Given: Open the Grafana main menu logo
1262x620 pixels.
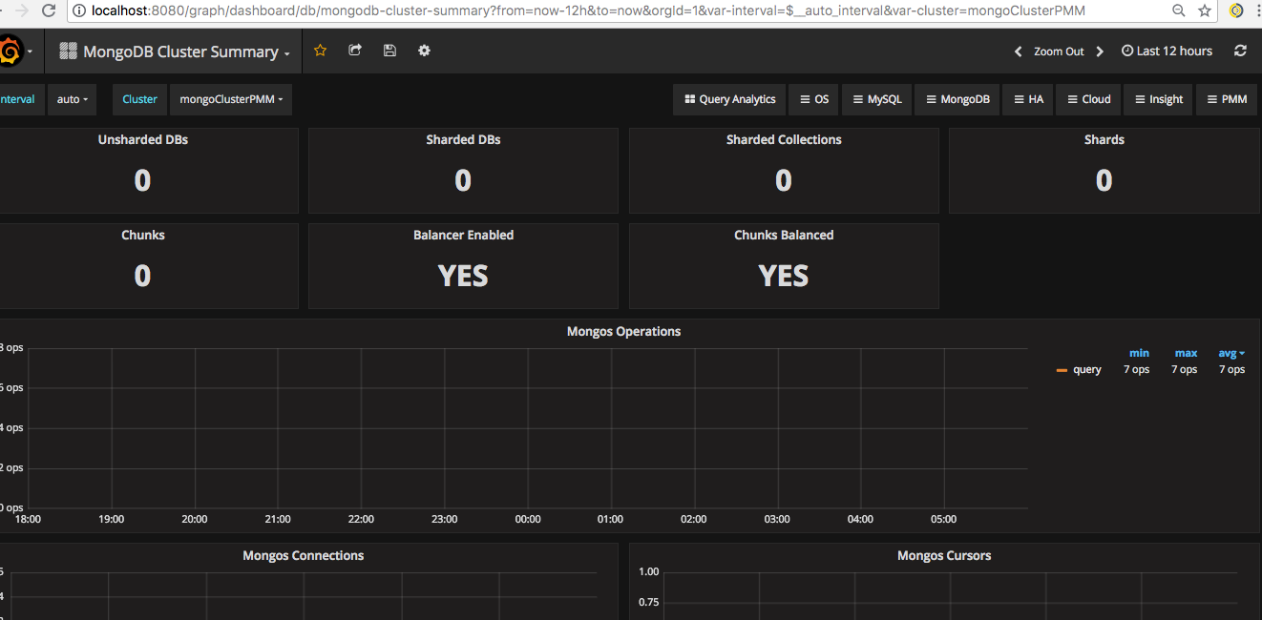Looking at the screenshot, I should pyautogui.click(x=13, y=51).
